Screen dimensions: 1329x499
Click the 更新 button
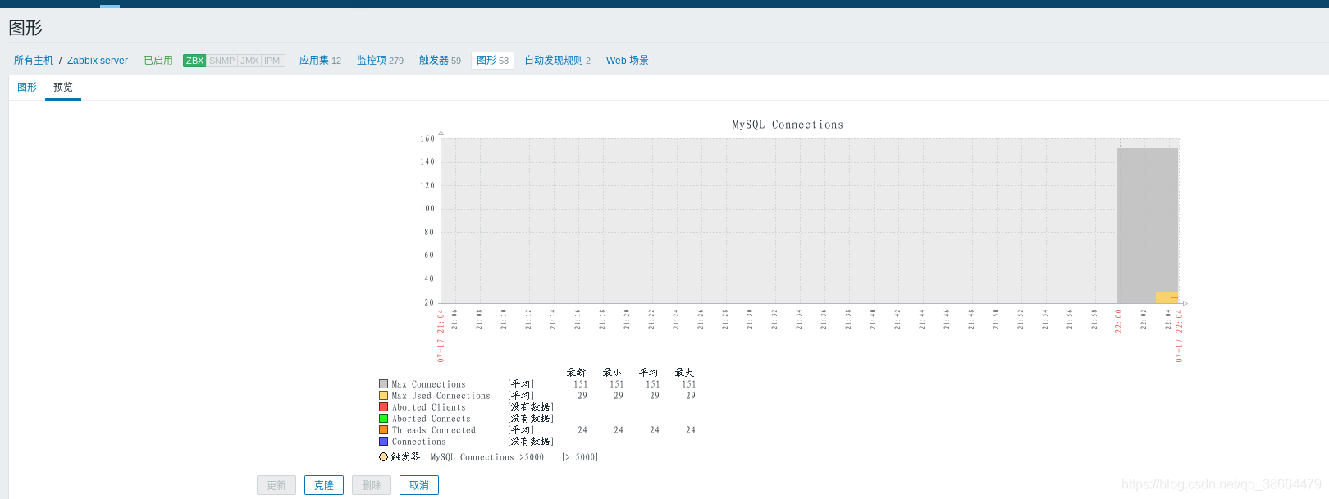[276, 485]
